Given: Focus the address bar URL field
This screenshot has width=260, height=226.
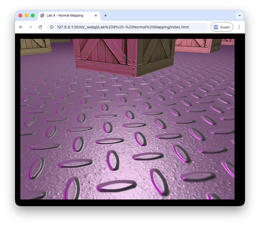Looking at the screenshot, I should (123, 27).
